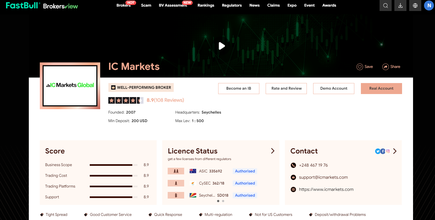Share the IC Markets broker page

[391, 67]
